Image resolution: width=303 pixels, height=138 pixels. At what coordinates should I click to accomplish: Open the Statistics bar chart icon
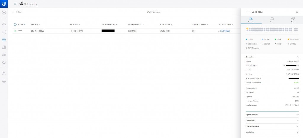tap(4, 55)
